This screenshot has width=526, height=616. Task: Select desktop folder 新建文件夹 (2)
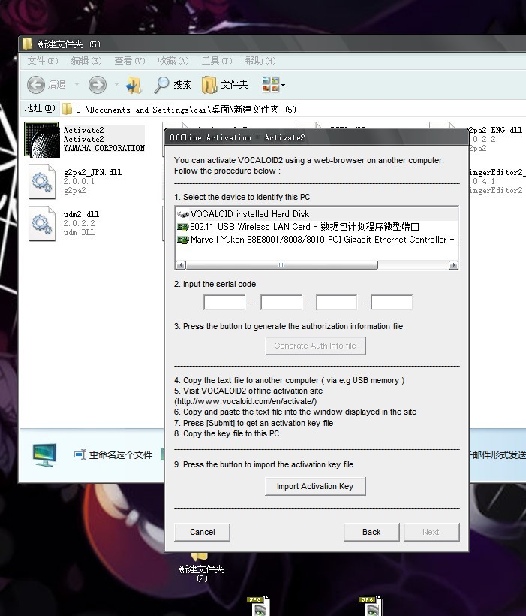click(201, 568)
